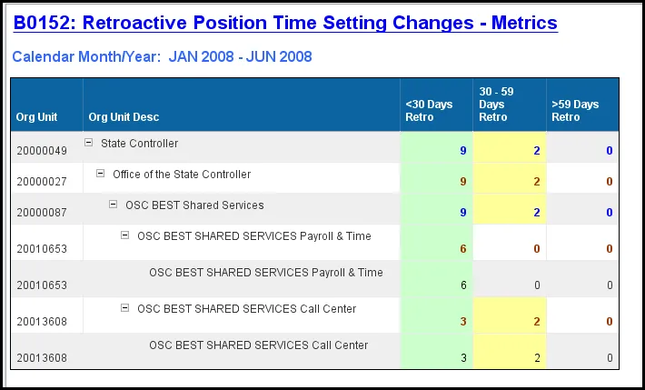Click the State Controller row label
Viewport: 645px width, 390px height.
(139, 144)
